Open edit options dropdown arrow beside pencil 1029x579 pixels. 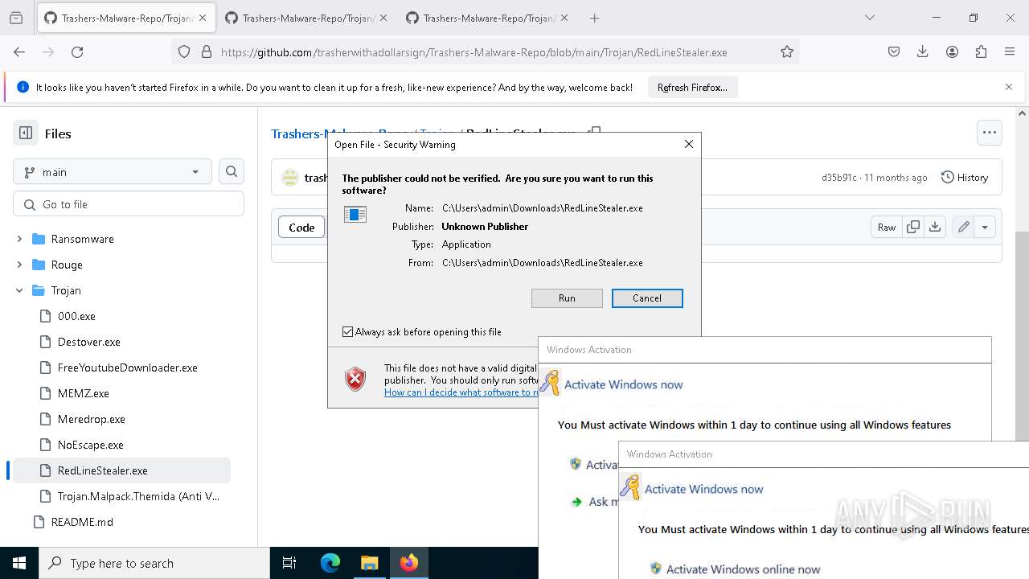coord(985,227)
